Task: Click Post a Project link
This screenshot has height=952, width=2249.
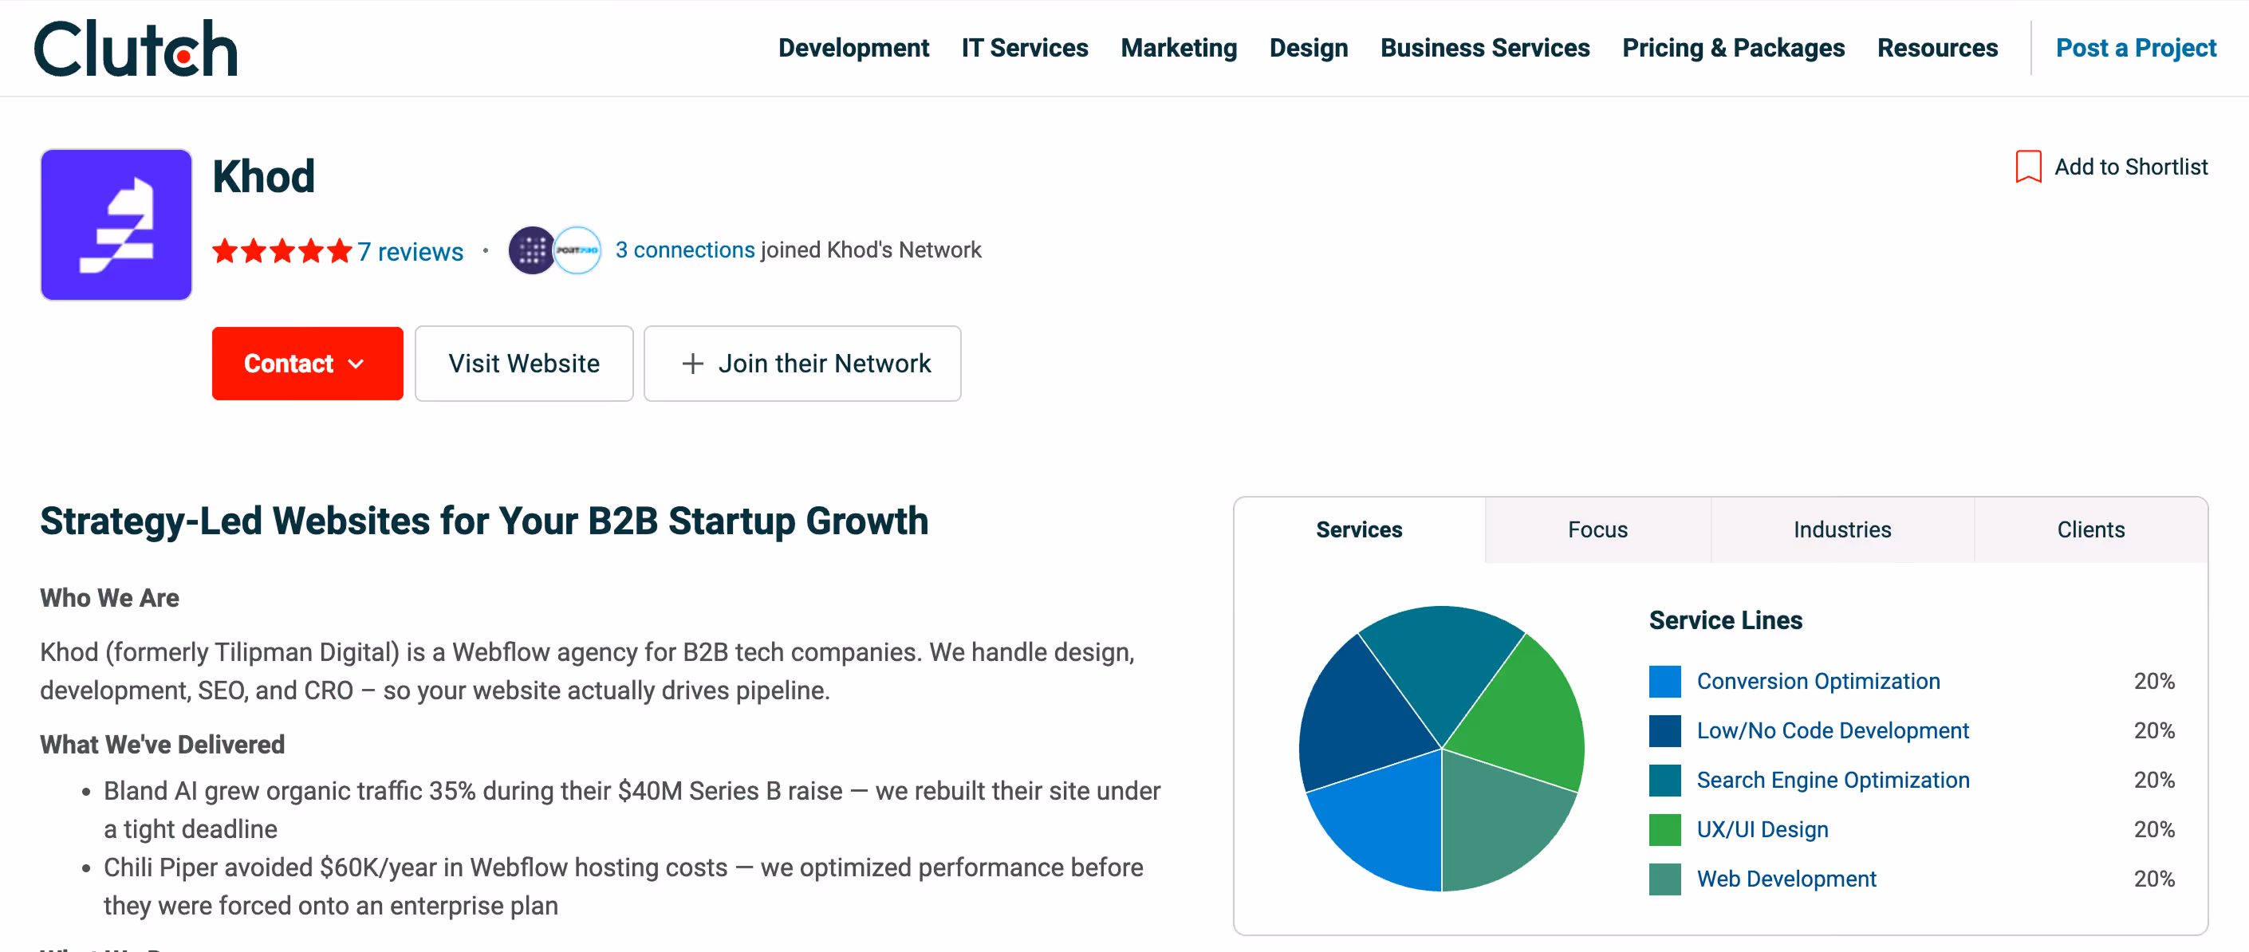Action: tap(2136, 48)
